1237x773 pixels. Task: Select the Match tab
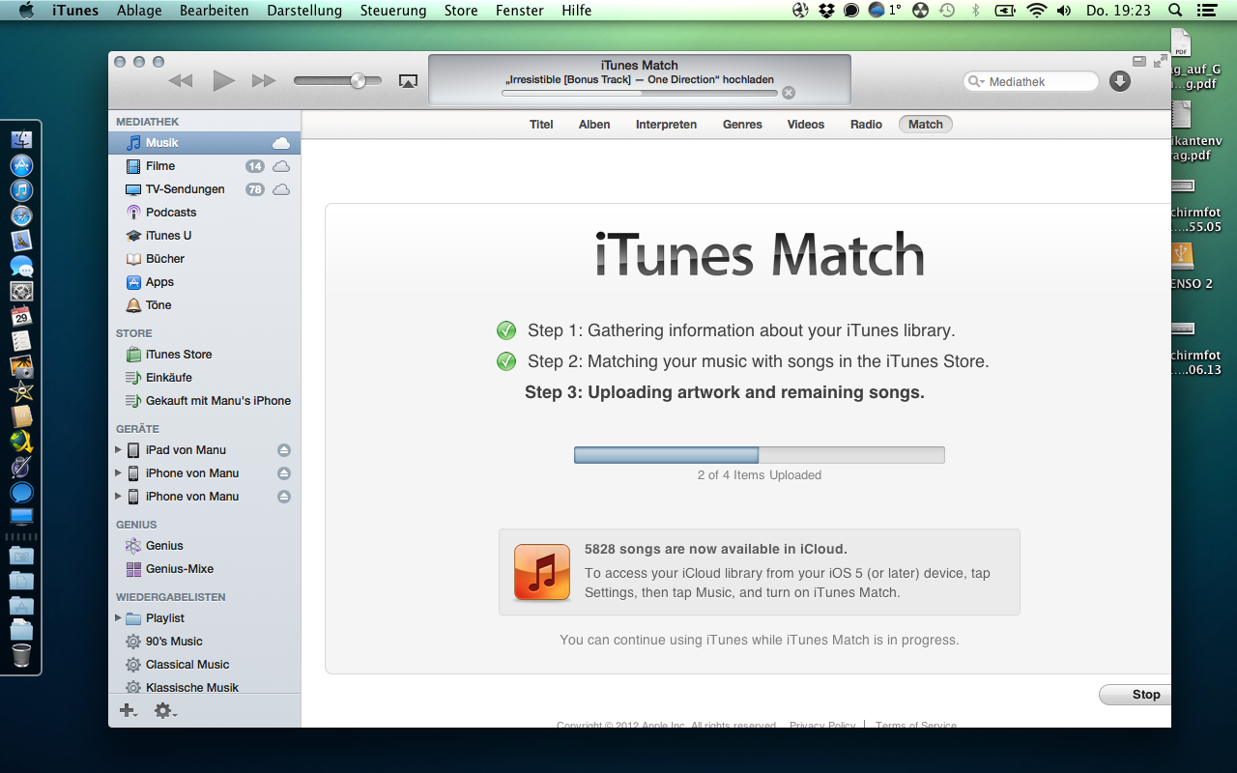[925, 125]
